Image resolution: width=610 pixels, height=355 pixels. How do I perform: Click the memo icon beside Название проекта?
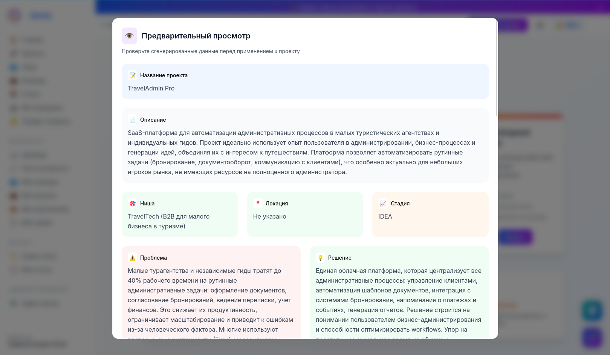132,75
